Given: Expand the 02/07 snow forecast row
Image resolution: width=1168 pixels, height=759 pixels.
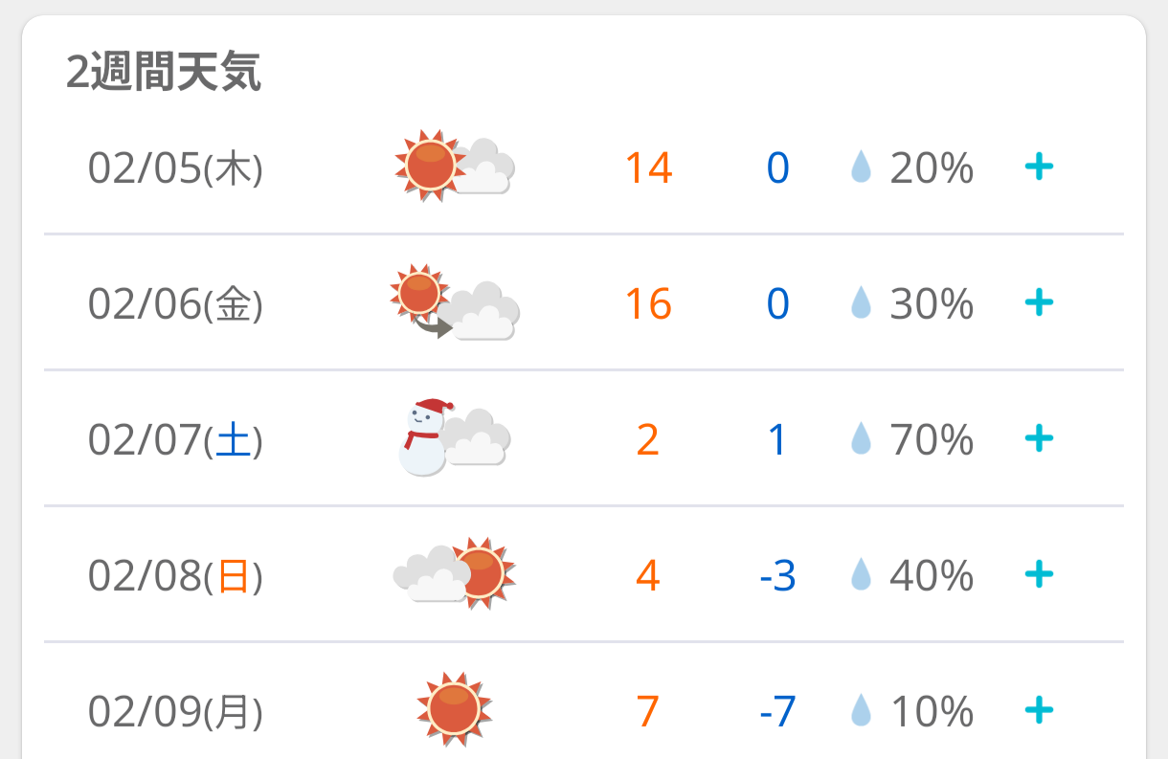Looking at the screenshot, I should 1039,439.
